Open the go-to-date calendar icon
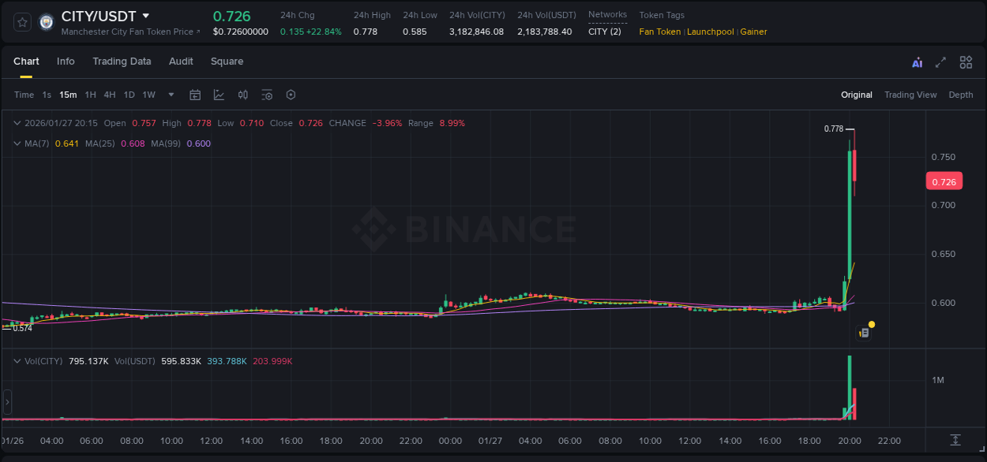This screenshot has width=987, height=462. [x=195, y=95]
